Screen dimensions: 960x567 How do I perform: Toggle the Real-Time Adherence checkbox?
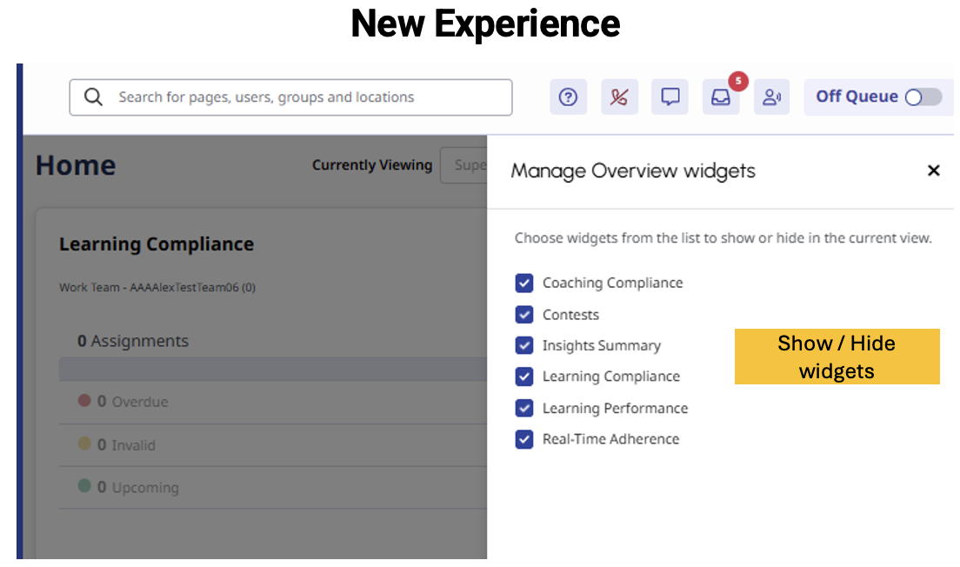pos(524,439)
